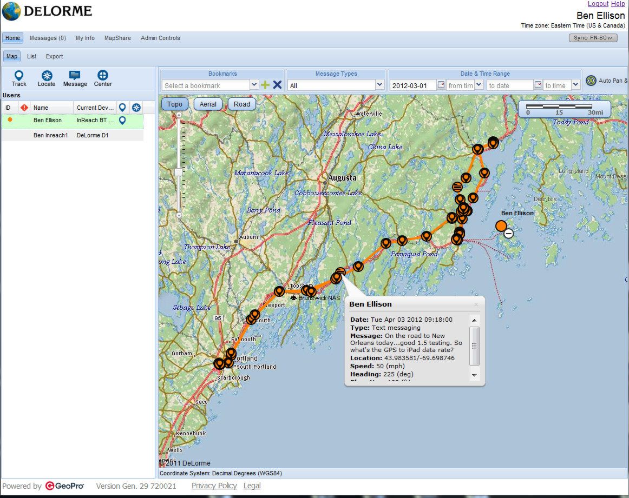Open the Home tab
The height and width of the screenshot is (498, 629).
(12, 38)
